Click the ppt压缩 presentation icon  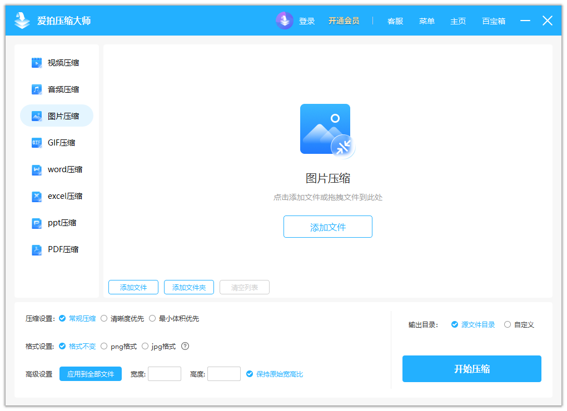37,223
